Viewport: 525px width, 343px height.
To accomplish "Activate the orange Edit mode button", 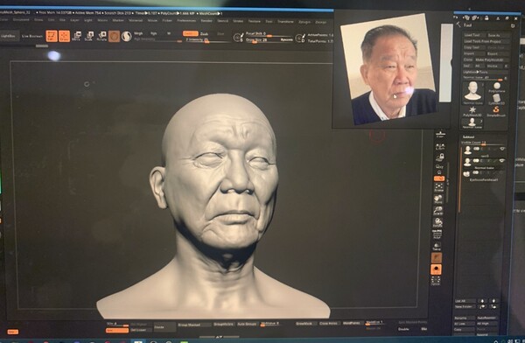I will click(x=52, y=36).
